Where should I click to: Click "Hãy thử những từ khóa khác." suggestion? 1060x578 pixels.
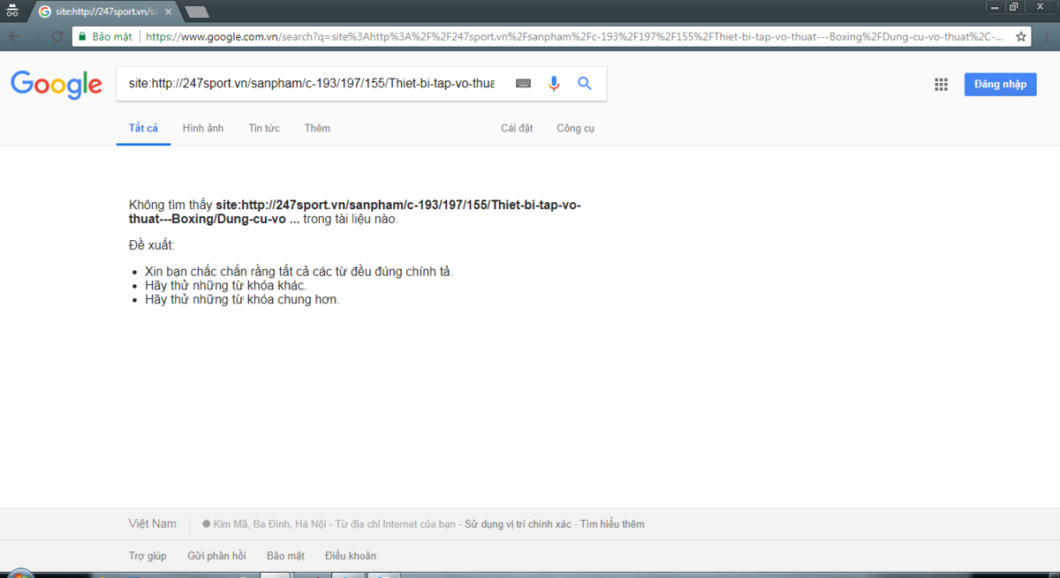tap(226, 286)
